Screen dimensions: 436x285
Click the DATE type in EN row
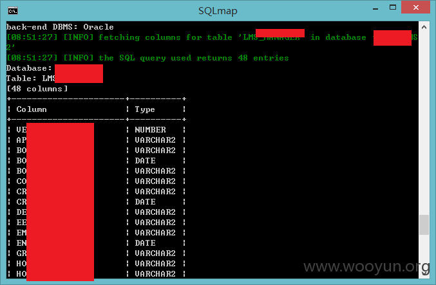point(145,243)
